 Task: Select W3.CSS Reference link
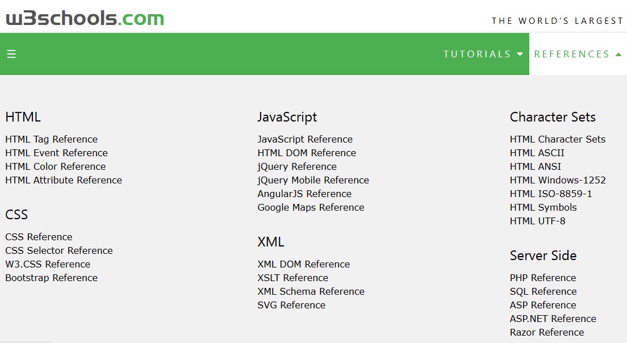click(48, 264)
